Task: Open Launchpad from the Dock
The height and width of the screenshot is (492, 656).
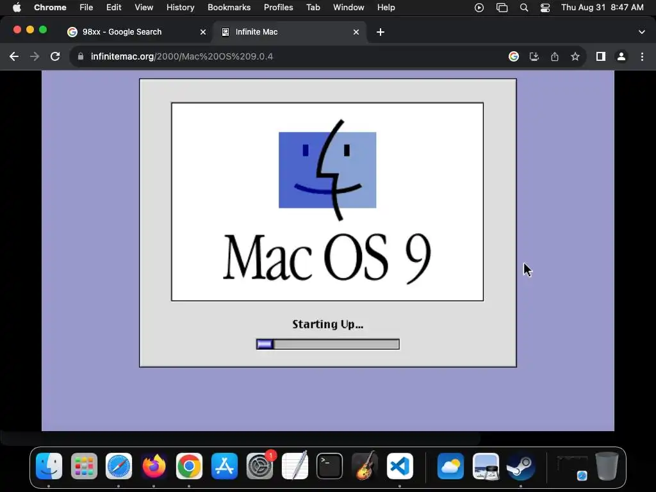Action: [x=84, y=466]
